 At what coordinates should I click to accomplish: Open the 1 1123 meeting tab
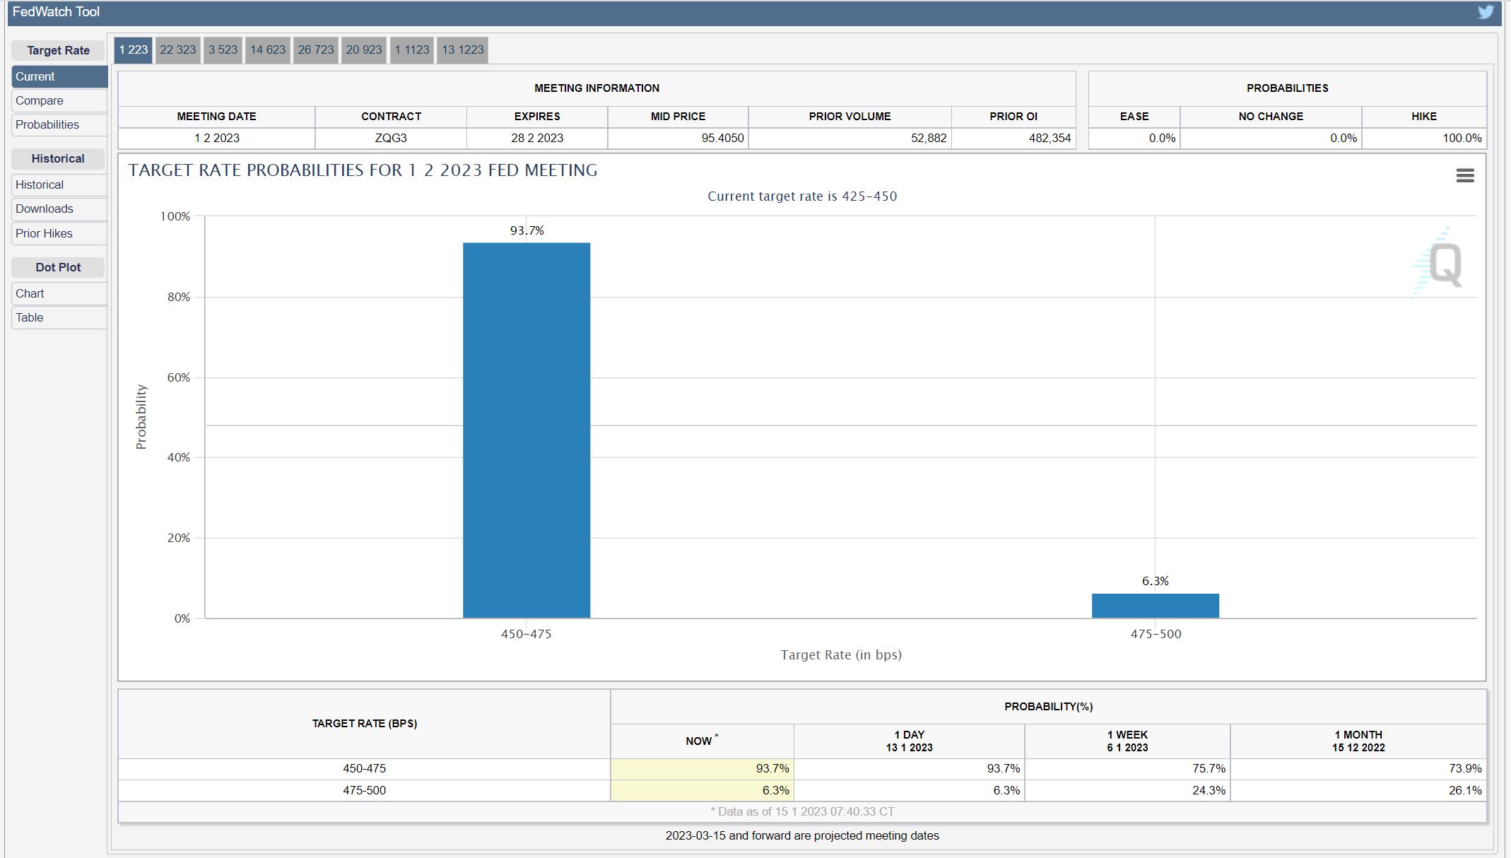[412, 49]
